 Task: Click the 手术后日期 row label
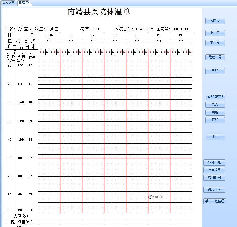point(21,47)
